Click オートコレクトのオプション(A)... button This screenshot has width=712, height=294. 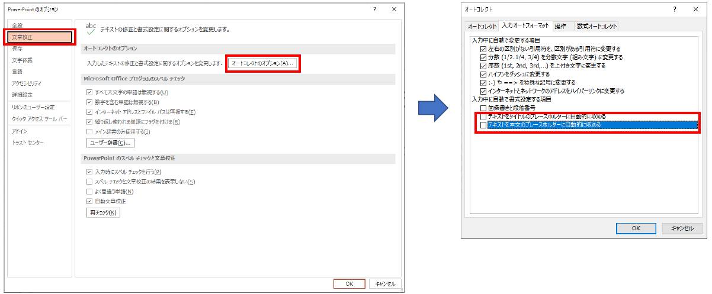click(x=262, y=63)
